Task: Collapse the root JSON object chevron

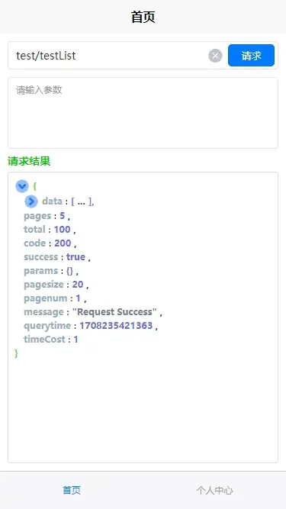Action: pyautogui.click(x=22, y=186)
